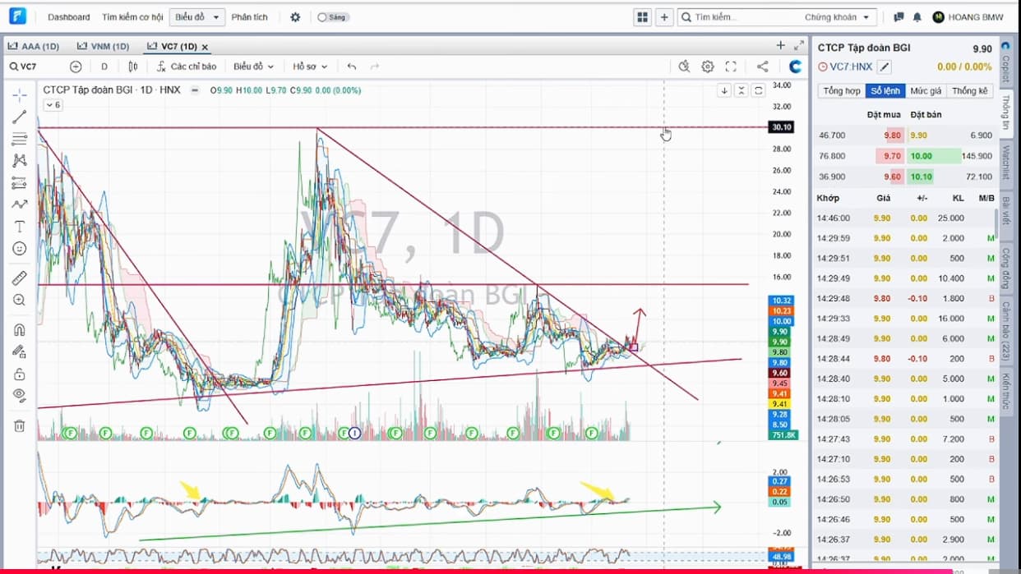
Task: Open the Fibonacci retracement tools
Action: coord(20,140)
